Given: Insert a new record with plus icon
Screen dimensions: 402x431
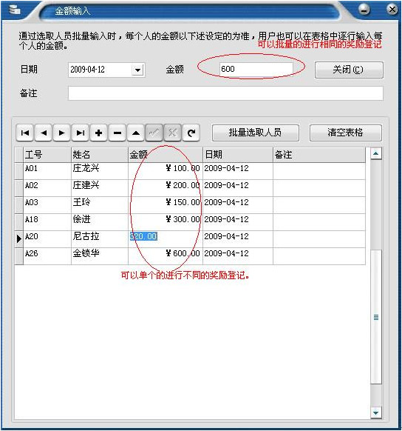Looking at the screenshot, I should pyautogui.click(x=99, y=133).
